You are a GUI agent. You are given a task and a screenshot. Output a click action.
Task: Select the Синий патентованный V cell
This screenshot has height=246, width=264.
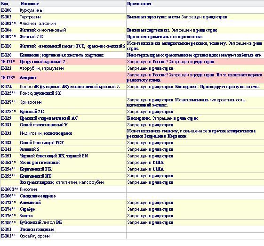[44, 125]
